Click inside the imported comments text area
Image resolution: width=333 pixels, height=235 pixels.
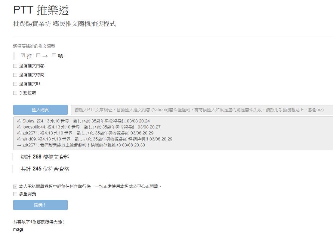(173, 133)
